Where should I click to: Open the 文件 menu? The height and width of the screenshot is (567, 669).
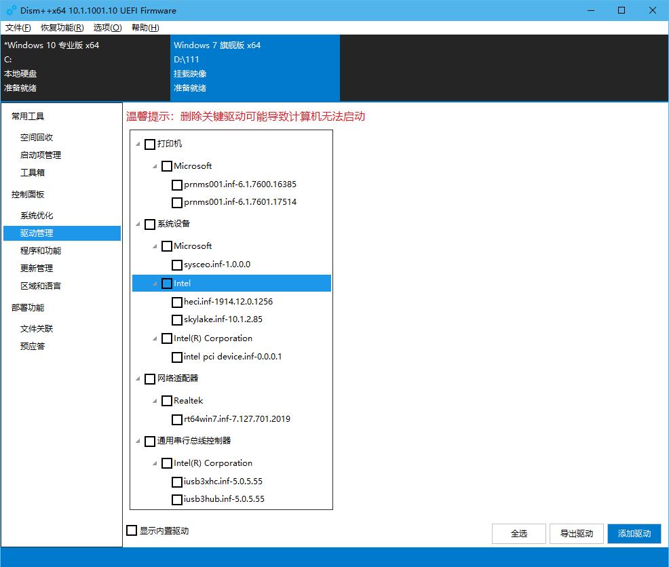pos(16,28)
